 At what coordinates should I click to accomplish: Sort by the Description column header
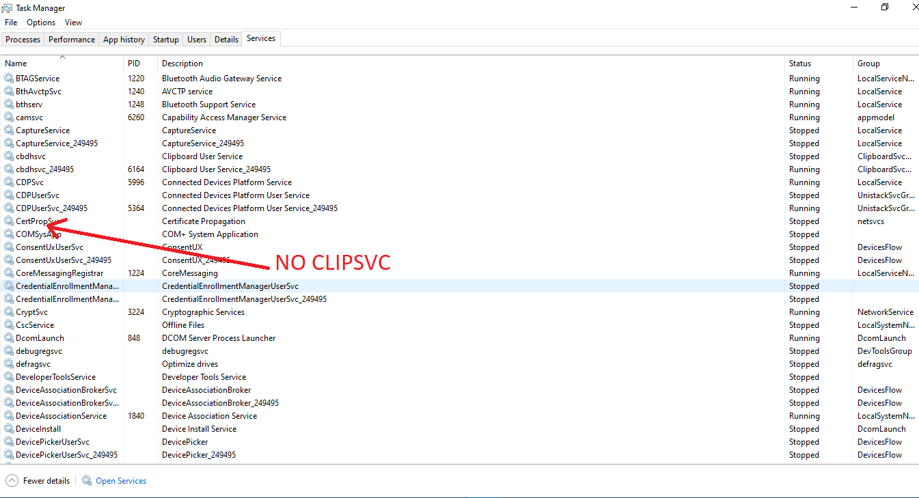tap(471, 64)
